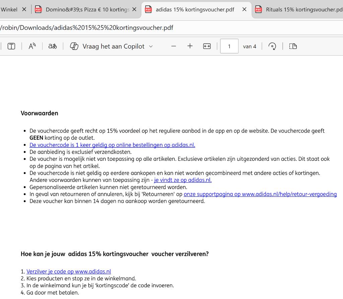Click 'Deze voucher kan binnen 14 dagen' line
343x299 pixels.
click(117, 201)
